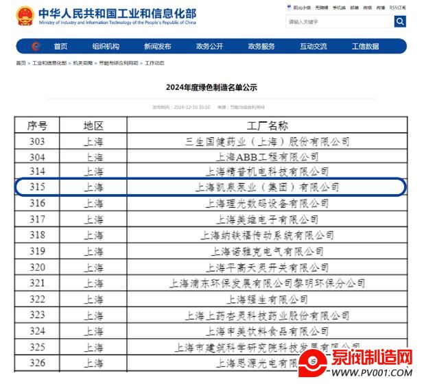The width and height of the screenshot is (424, 384).
Task: Click the 地区 column header
Action: pos(93,125)
